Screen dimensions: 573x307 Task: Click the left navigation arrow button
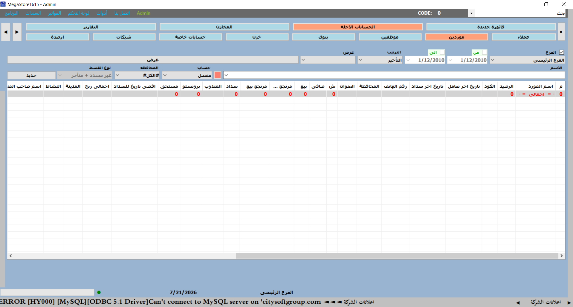6,32
